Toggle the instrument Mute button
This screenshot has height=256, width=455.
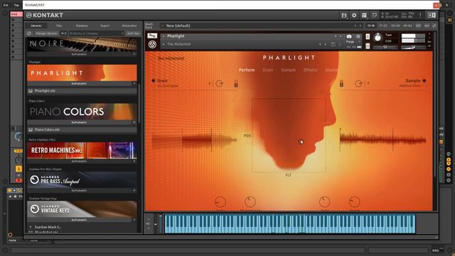[x=368, y=46]
